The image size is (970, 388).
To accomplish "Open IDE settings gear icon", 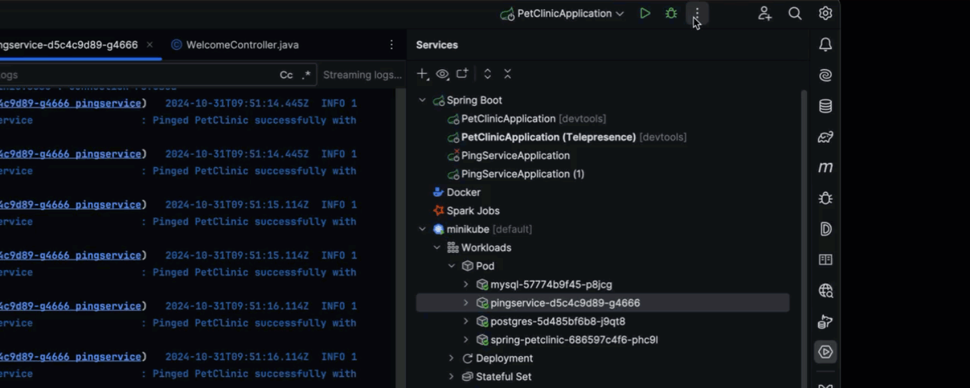I will point(825,14).
